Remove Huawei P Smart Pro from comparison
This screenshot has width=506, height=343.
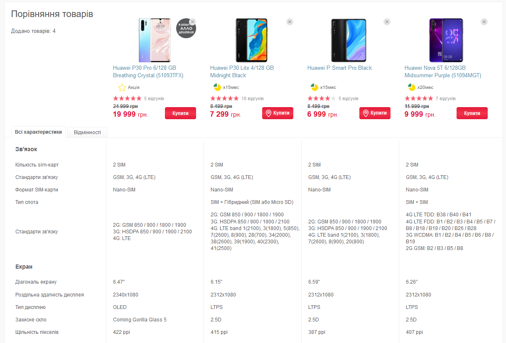pos(387,22)
